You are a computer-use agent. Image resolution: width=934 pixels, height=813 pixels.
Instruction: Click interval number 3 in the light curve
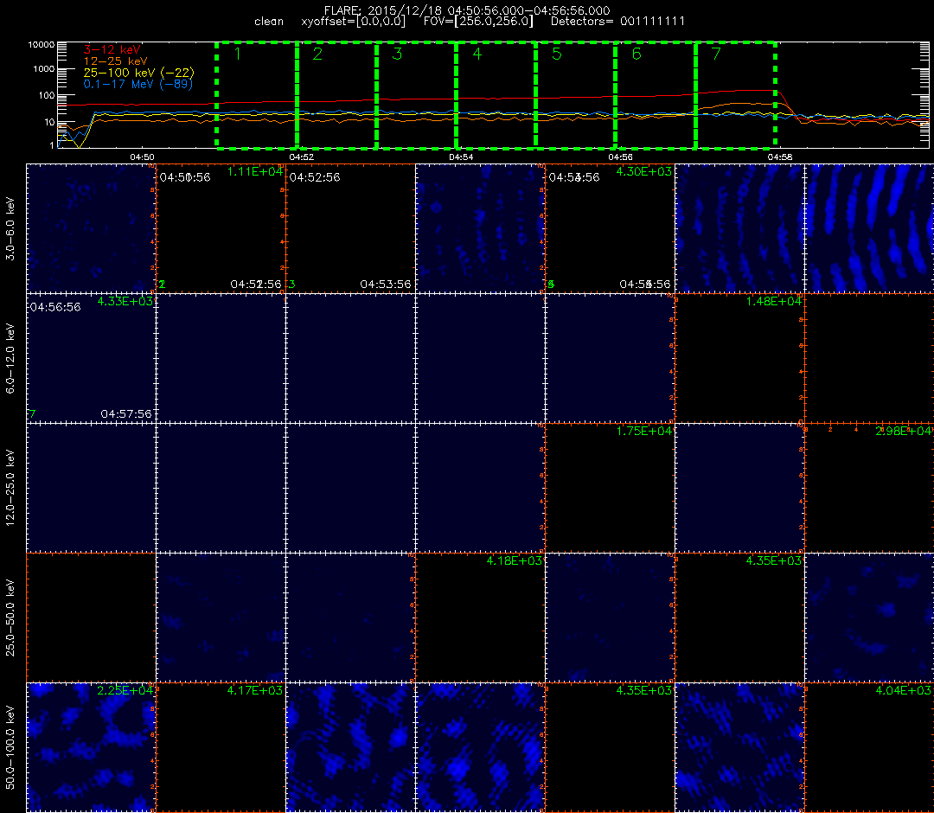coord(397,54)
